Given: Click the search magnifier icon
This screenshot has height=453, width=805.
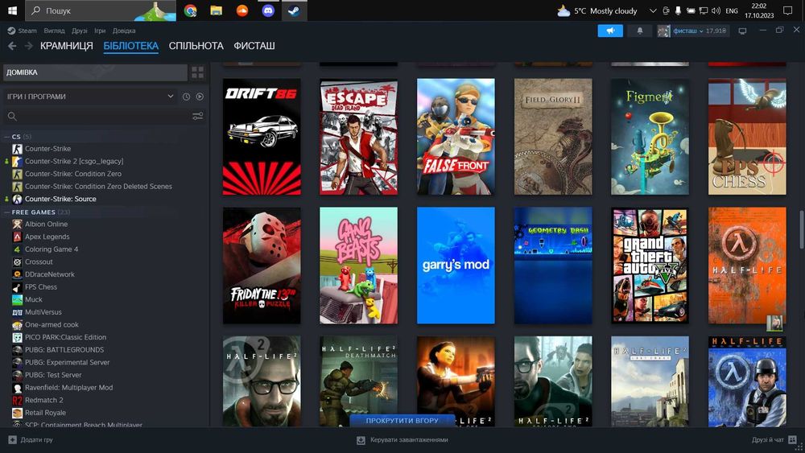Looking at the screenshot, I should click(x=12, y=117).
